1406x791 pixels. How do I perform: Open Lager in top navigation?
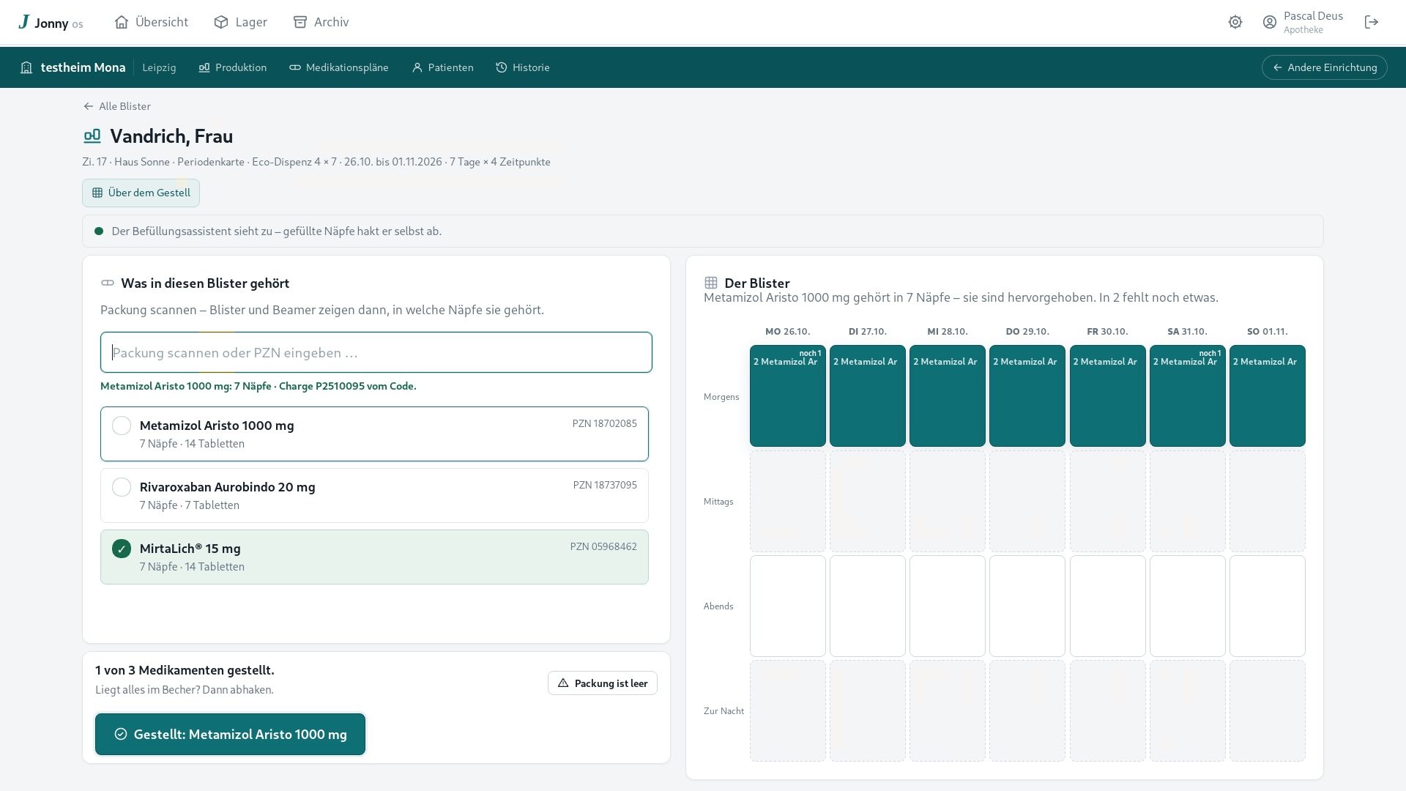tap(240, 22)
